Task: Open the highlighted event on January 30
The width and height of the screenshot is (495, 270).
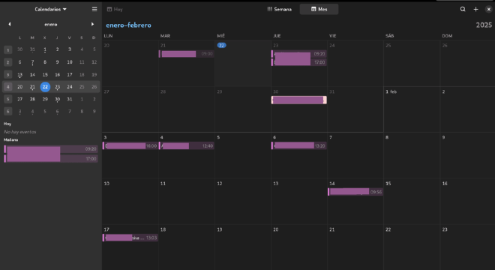Action: (x=299, y=100)
